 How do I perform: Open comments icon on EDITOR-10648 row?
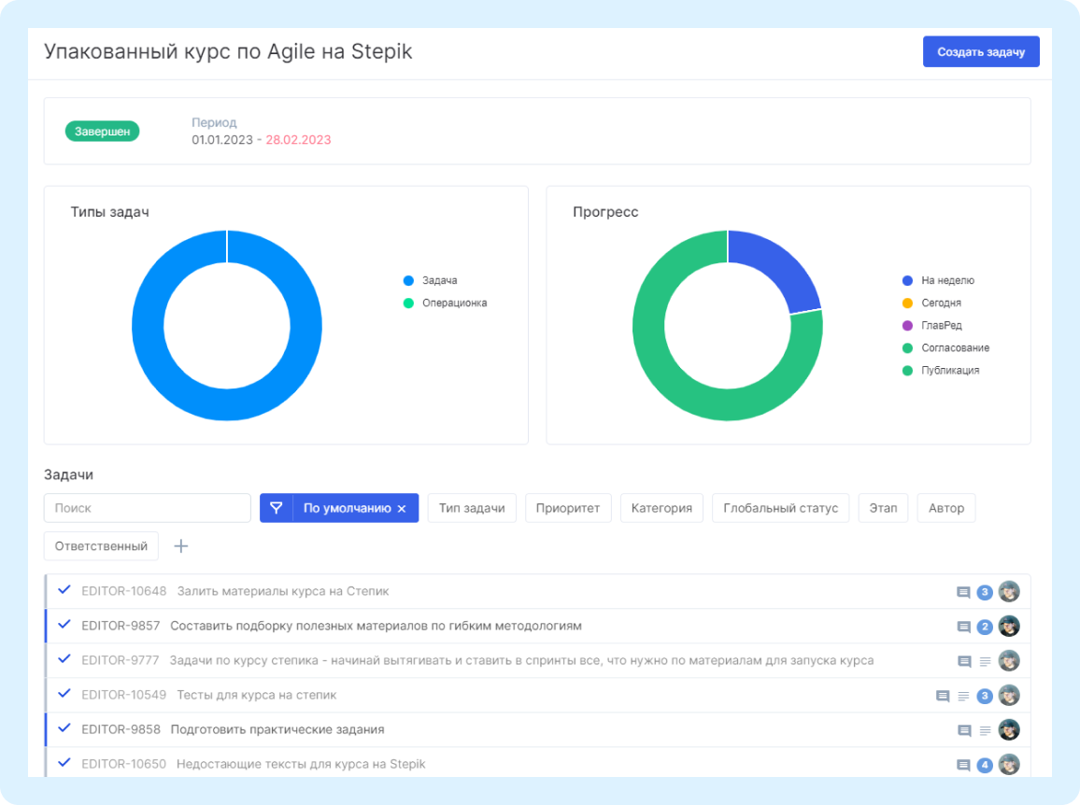(x=963, y=592)
